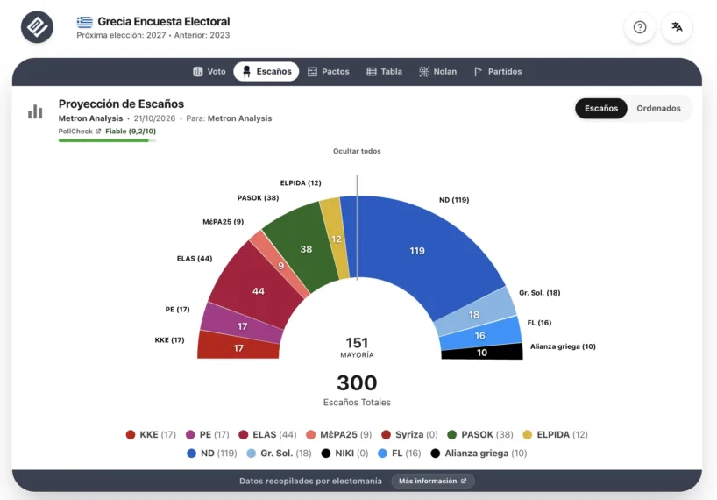717x500 pixels.
Task: Click the green reliability progress bar
Action: (107, 140)
